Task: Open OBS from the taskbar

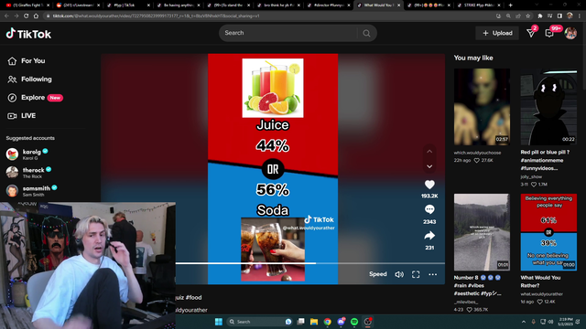Action: 368,322
